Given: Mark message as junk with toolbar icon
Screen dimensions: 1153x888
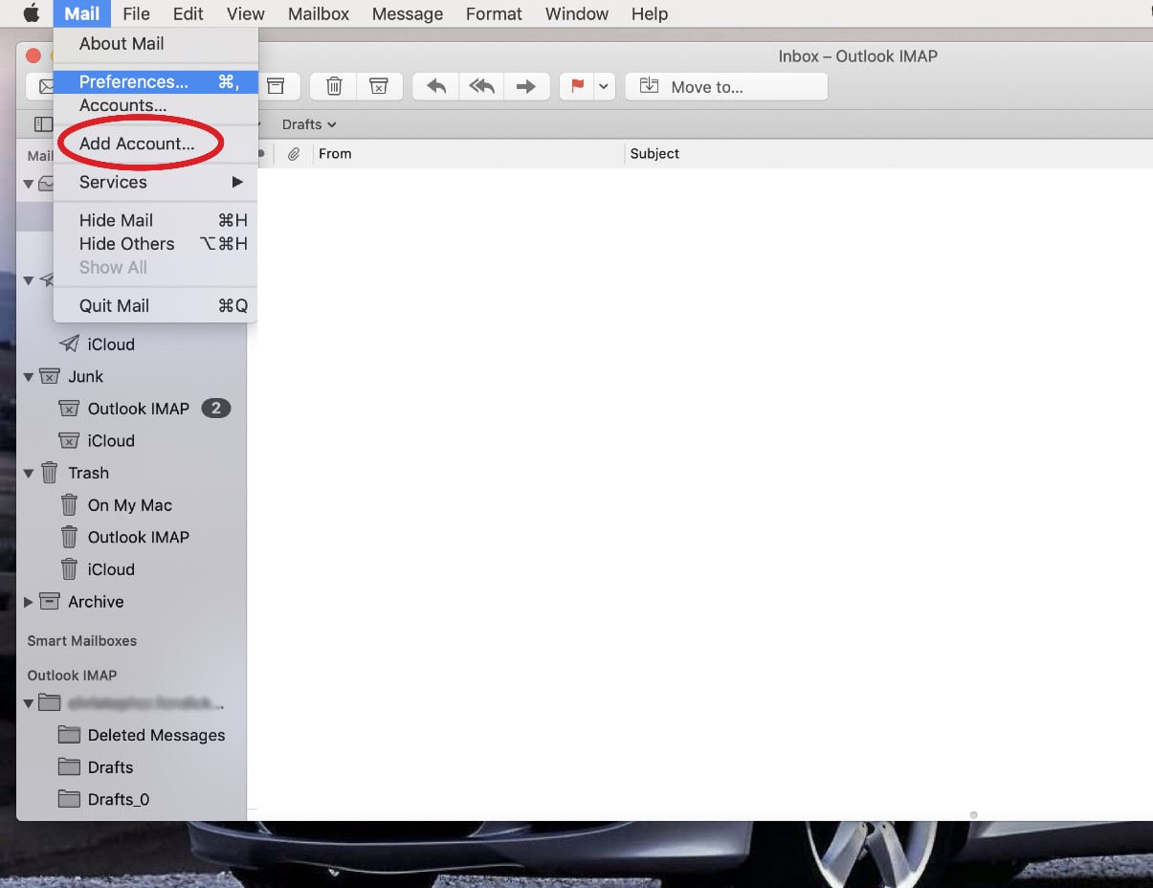Looking at the screenshot, I should 379,86.
